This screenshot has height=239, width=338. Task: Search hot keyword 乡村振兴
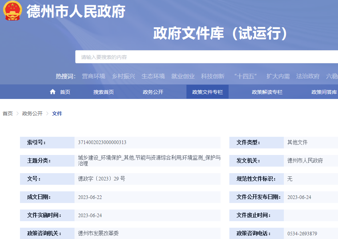click(x=123, y=76)
